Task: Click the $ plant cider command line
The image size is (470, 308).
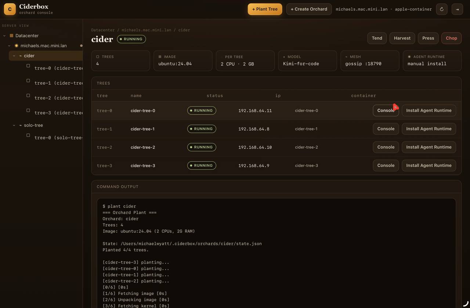Action: (x=119, y=206)
